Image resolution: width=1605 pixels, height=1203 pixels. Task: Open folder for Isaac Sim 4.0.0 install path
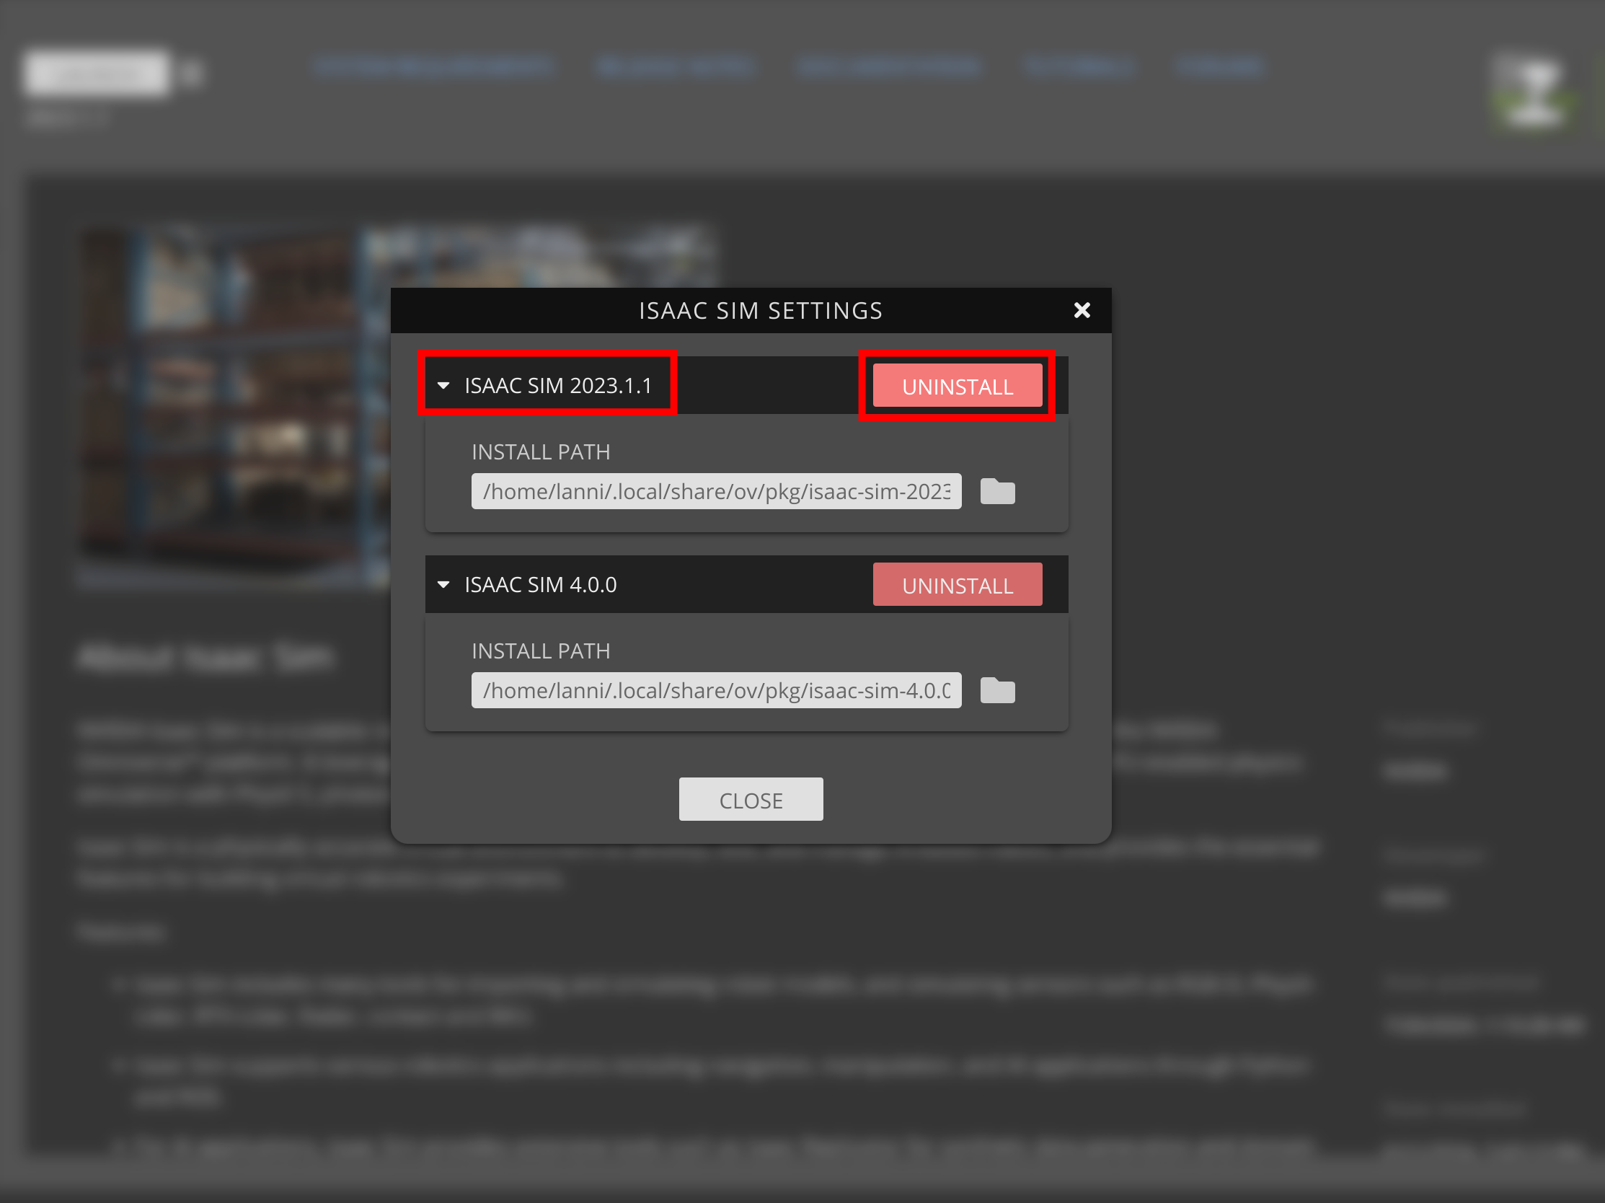997,690
